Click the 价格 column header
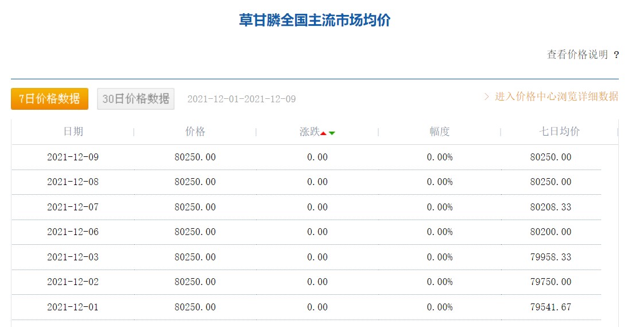 (195, 132)
